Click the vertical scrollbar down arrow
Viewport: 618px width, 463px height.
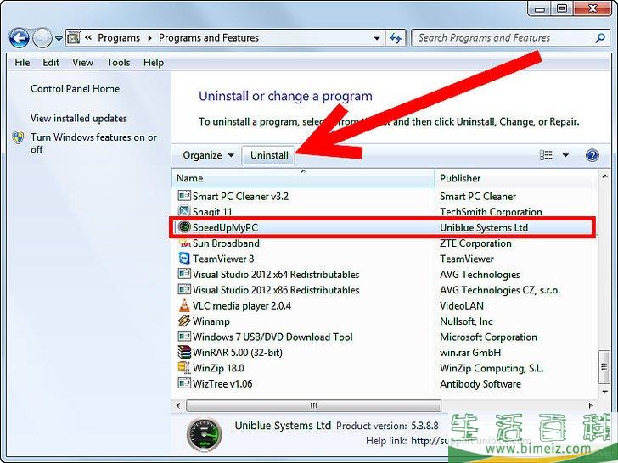pyautogui.click(x=604, y=392)
